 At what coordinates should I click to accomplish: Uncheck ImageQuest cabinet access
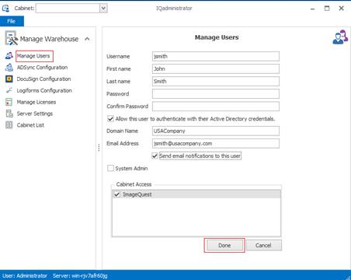[x=117, y=194]
